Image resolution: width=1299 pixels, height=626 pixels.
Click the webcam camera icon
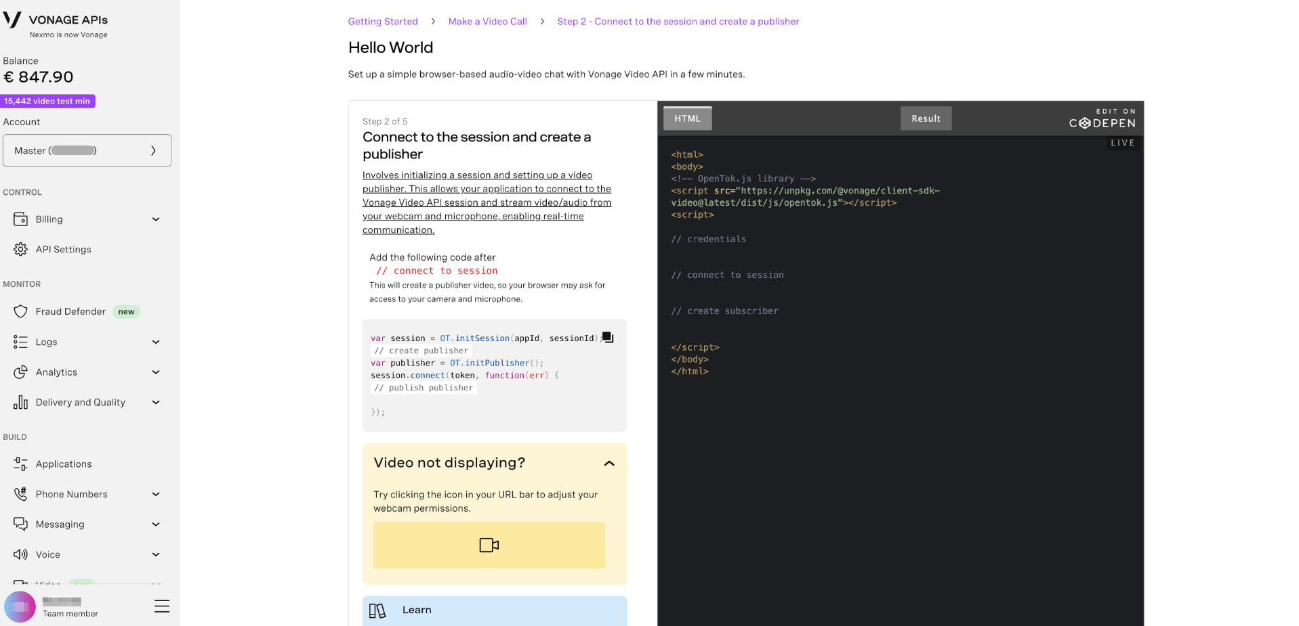tap(489, 545)
